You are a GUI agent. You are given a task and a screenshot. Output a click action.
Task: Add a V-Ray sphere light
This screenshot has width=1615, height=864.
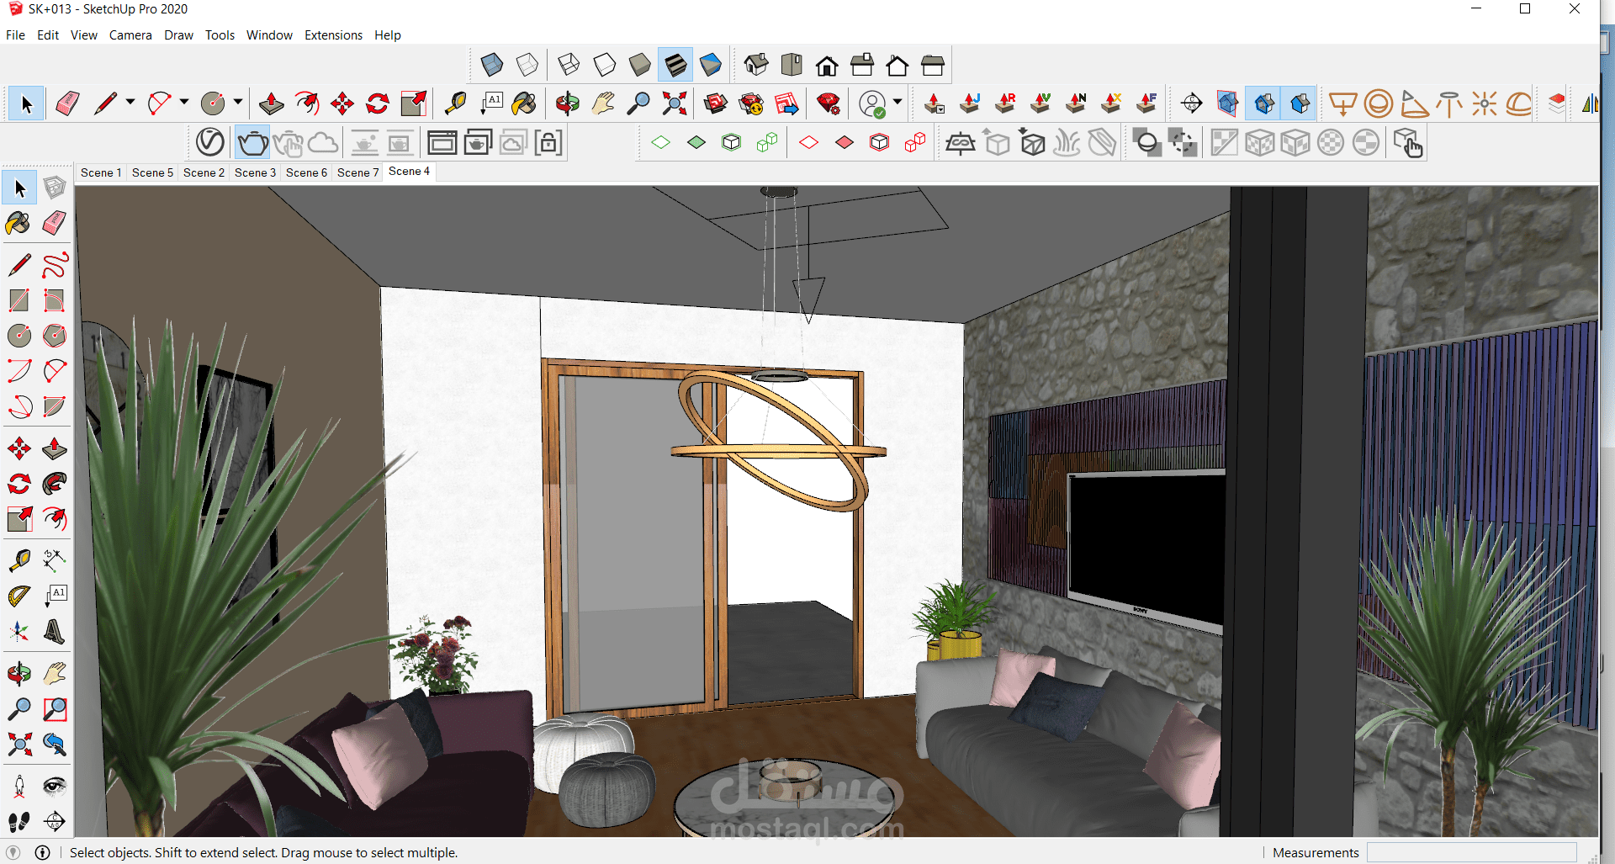[x=1378, y=103]
